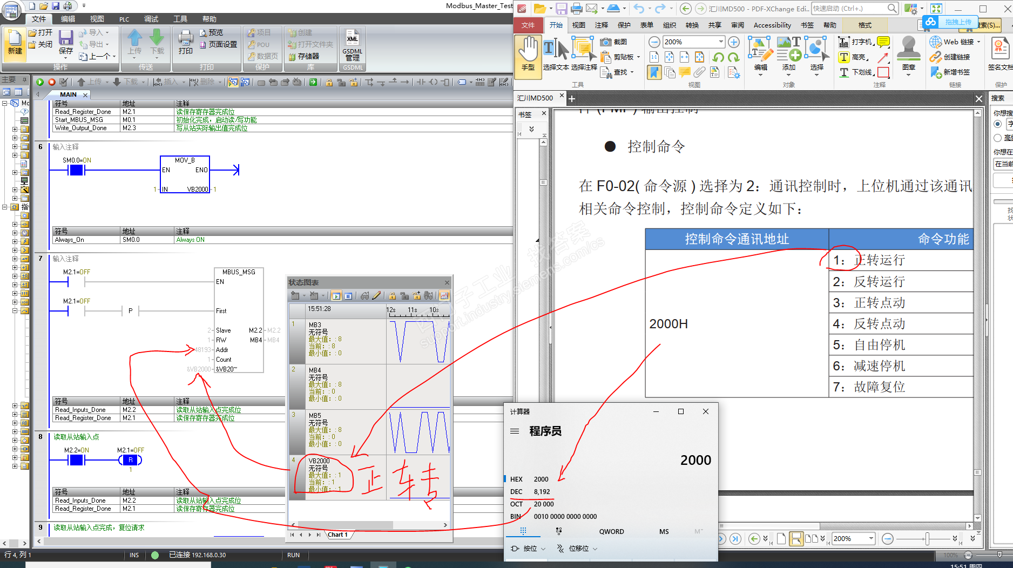The width and height of the screenshot is (1013, 568).
Task: Select the MAIN program editor tab
Action: point(69,94)
